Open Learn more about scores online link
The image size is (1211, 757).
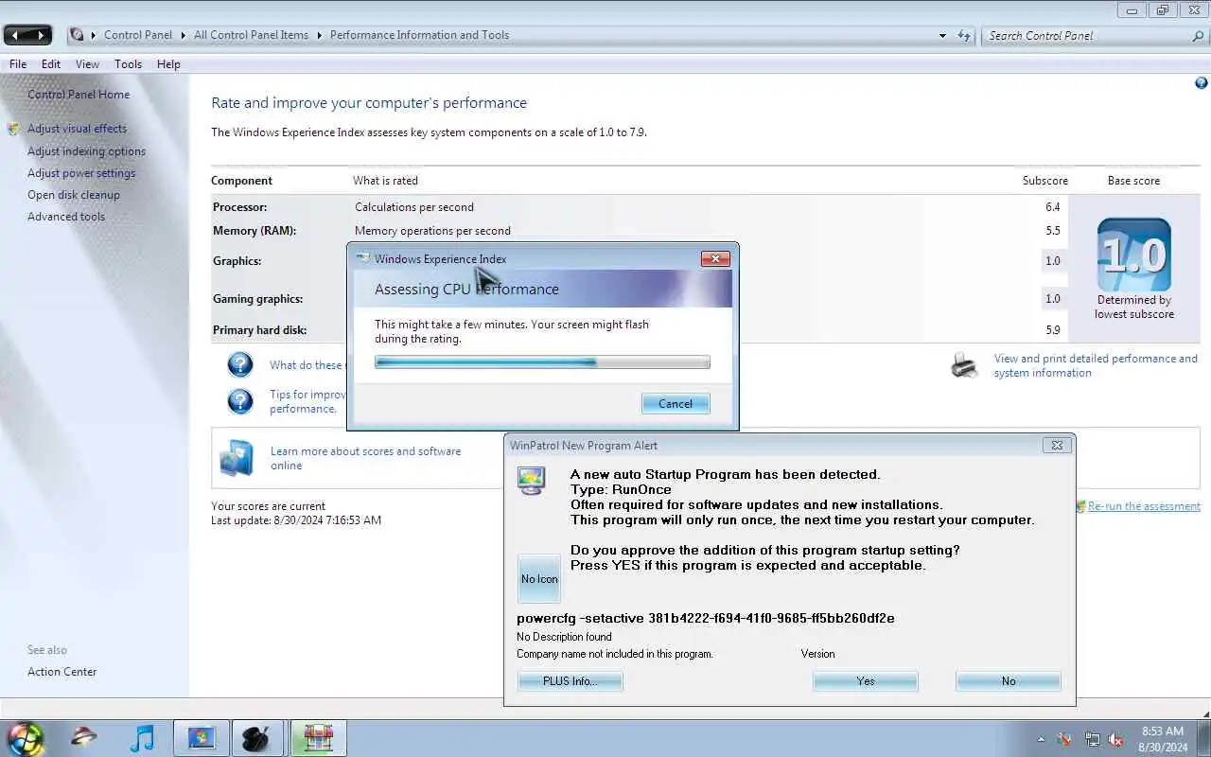click(365, 458)
